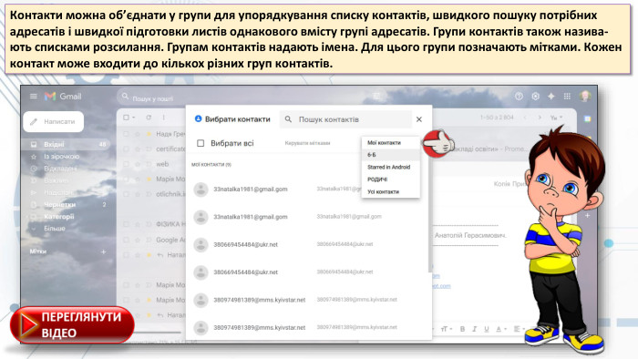Click the Пошук контактів search field
638x359 pixels.
pos(345,119)
